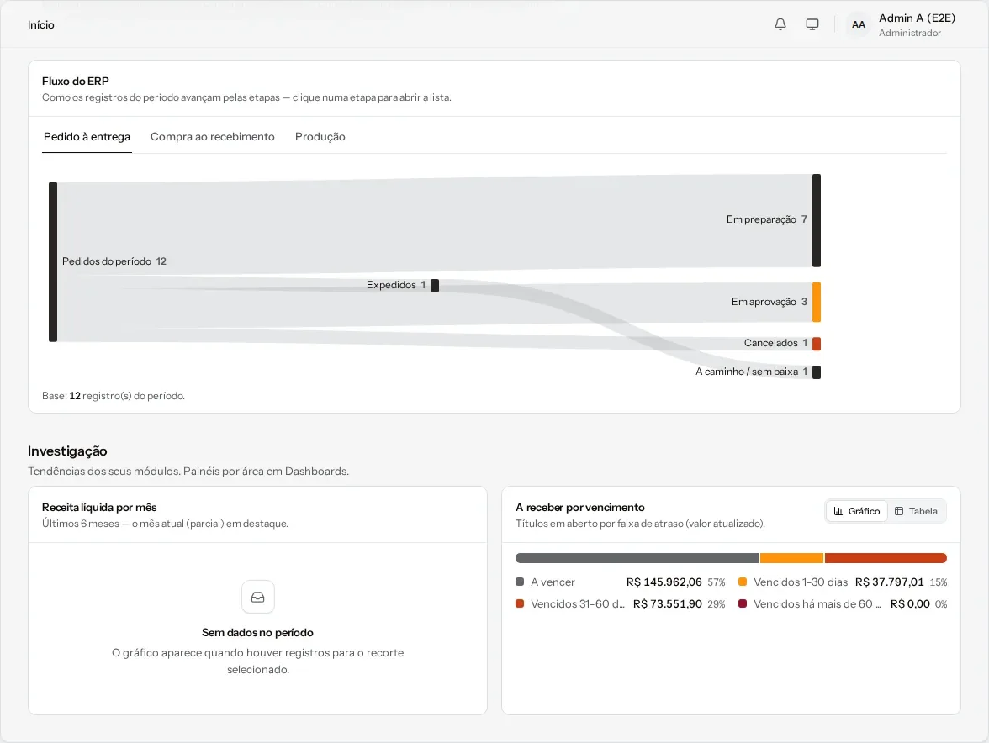Click the A caminho / sem baixa node
989x743 pixels.
click(816, 371)
